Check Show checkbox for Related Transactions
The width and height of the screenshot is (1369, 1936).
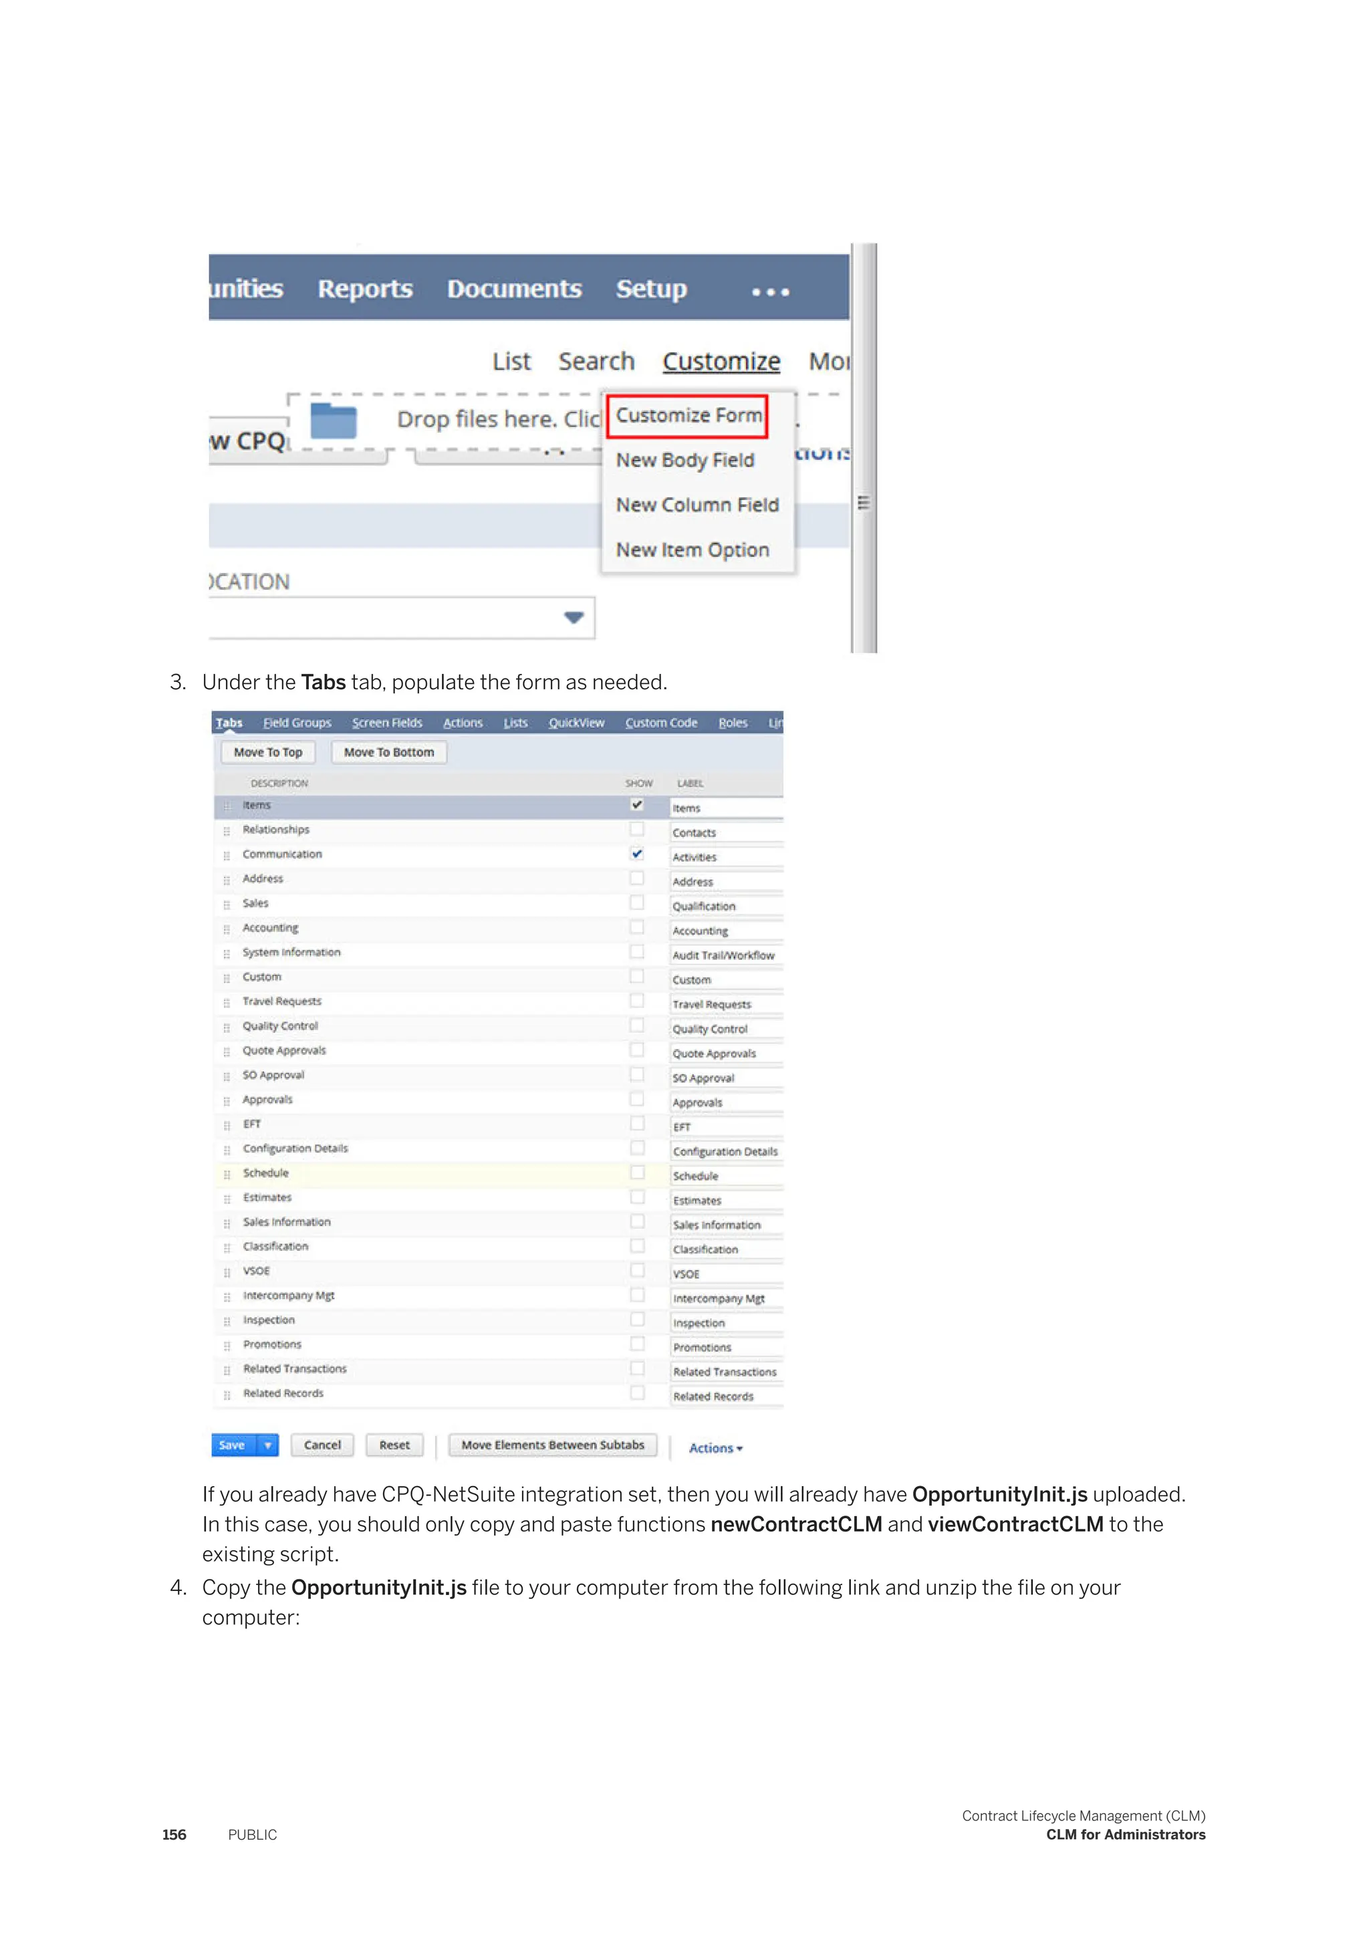(637, 1368)
